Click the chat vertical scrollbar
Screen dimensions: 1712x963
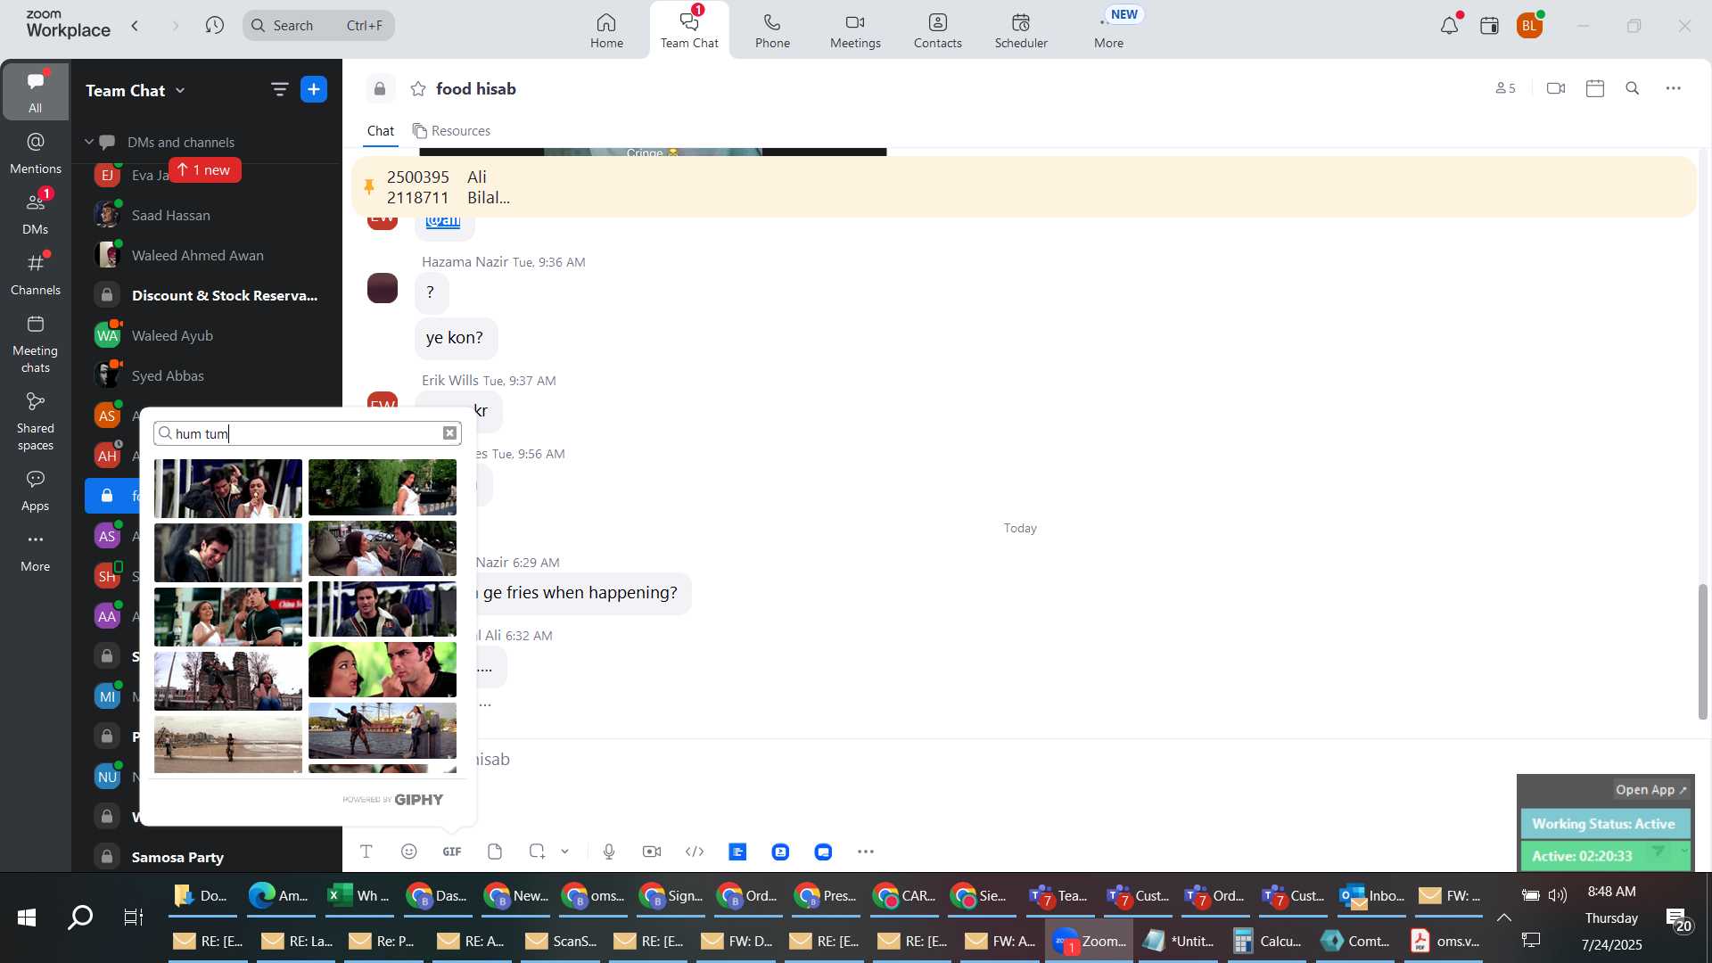coord(1702,651)
